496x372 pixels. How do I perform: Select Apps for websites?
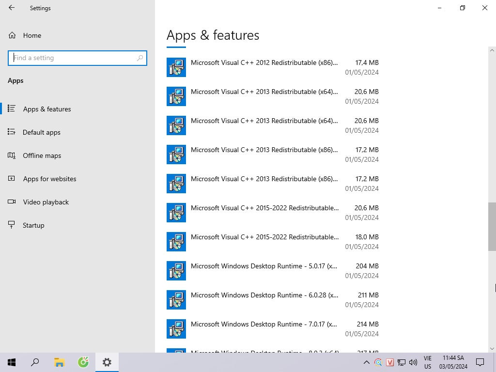pos(49,179)
